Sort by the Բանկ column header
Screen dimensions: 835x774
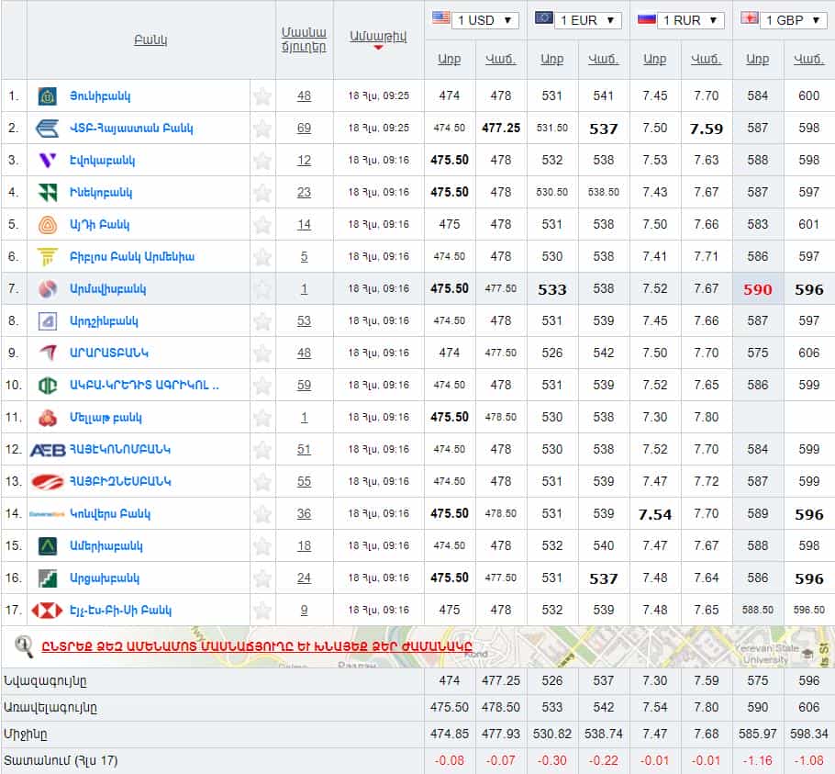(x=150, y=40)
